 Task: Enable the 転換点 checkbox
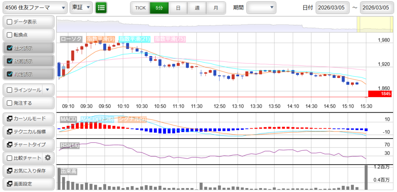point(10,35)
